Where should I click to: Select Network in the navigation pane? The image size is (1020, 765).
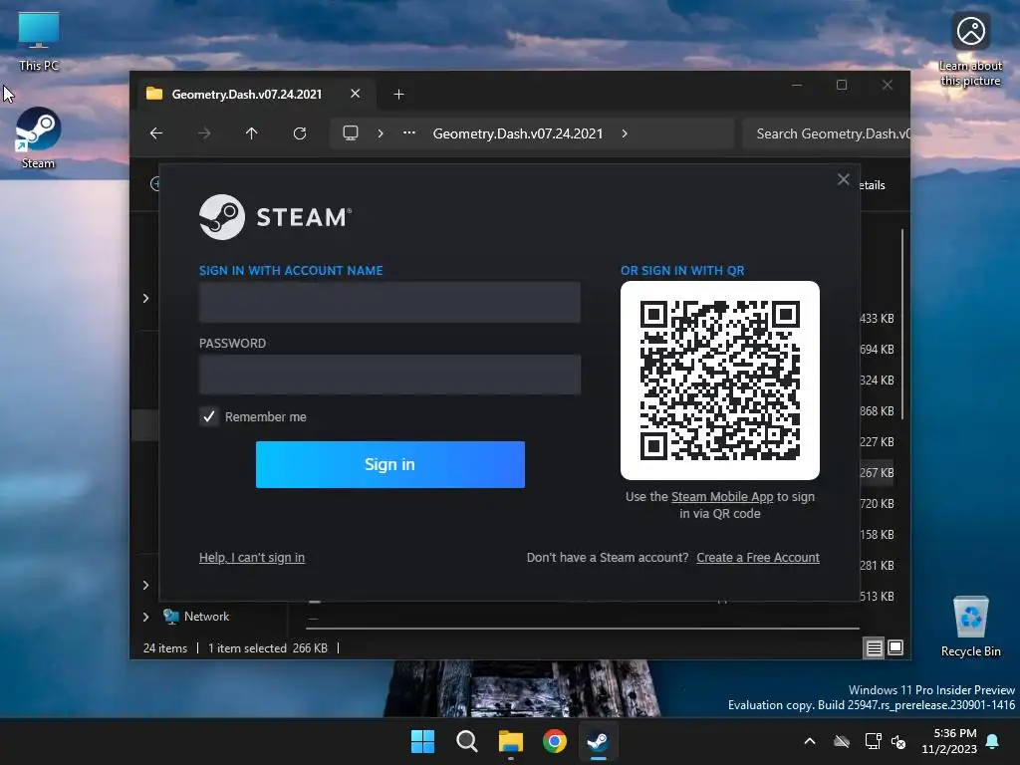coord(207,616)
